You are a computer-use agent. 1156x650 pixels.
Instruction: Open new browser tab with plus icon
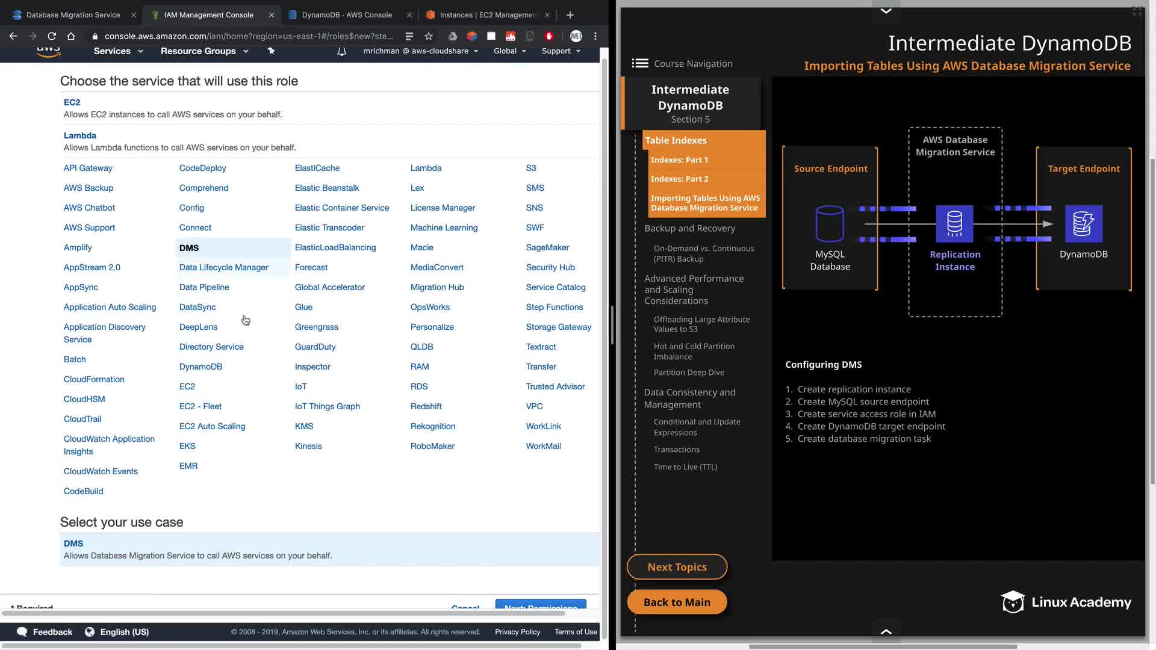pos(570,15)
